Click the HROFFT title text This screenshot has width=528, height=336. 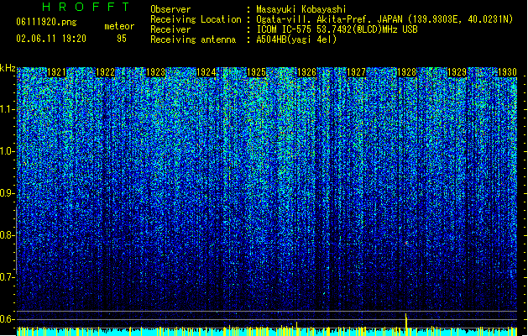click(86, 7)
